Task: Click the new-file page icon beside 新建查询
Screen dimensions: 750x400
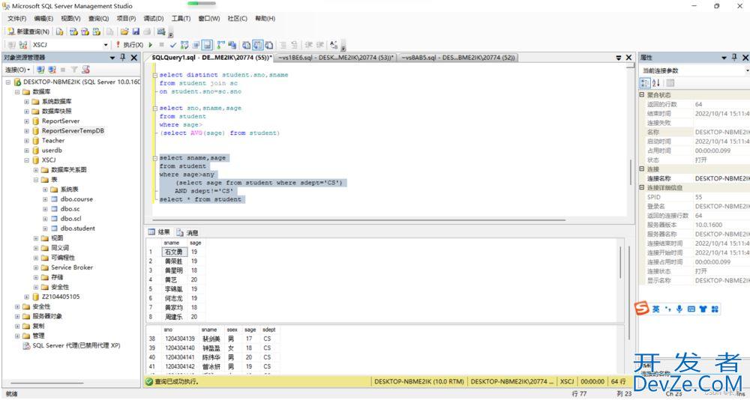Action: pyautogui.click(x=59, y=31)
